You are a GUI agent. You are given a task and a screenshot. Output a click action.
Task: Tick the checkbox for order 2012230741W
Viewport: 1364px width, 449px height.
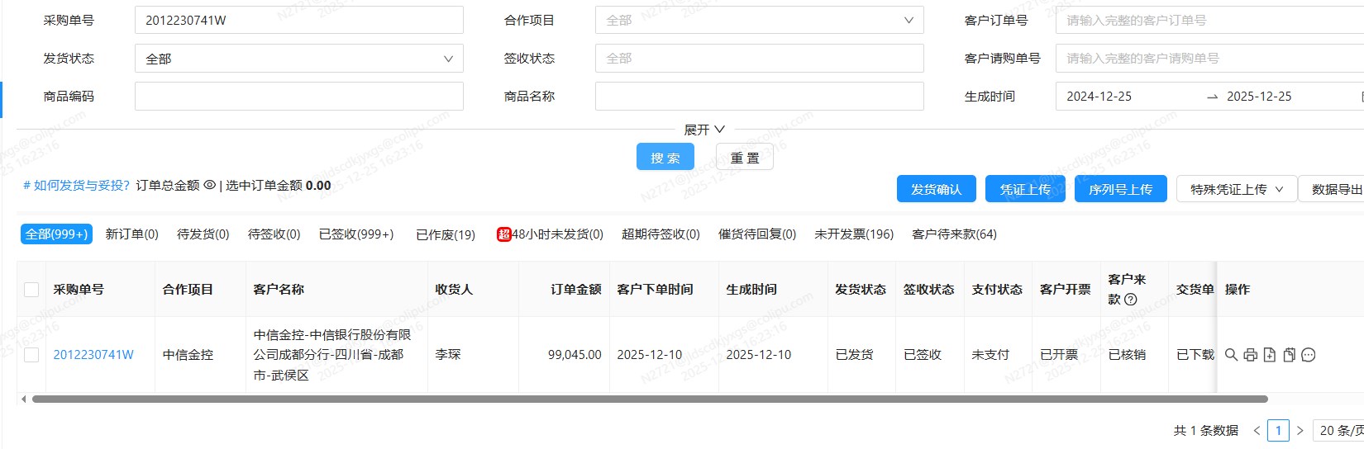pyautogui.click(x=31, y=355)
